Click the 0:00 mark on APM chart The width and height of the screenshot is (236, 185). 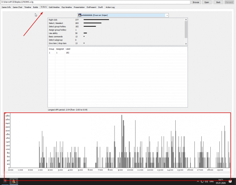coord(30,170)
